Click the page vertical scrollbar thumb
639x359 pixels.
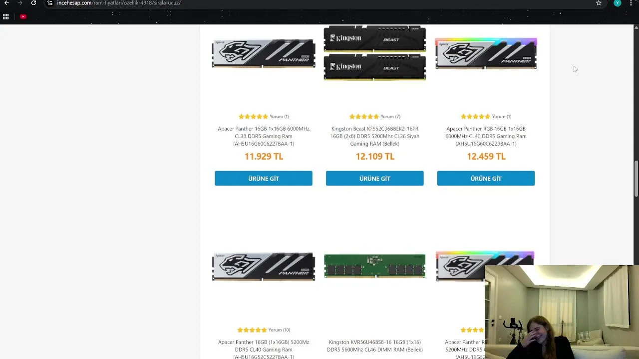click(x=636, y=179)
